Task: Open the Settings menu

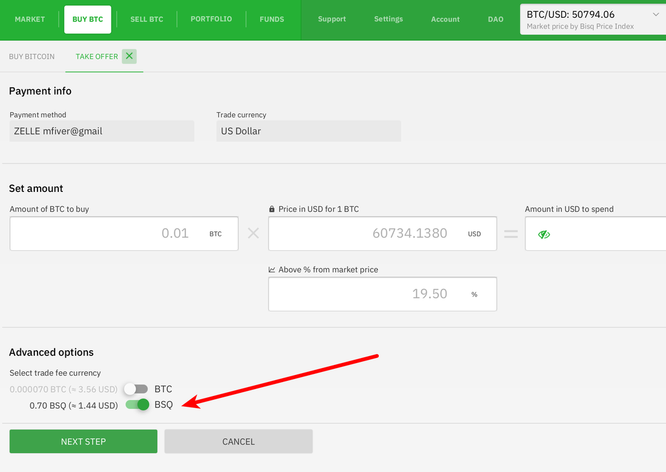Action: pos(388,19)
